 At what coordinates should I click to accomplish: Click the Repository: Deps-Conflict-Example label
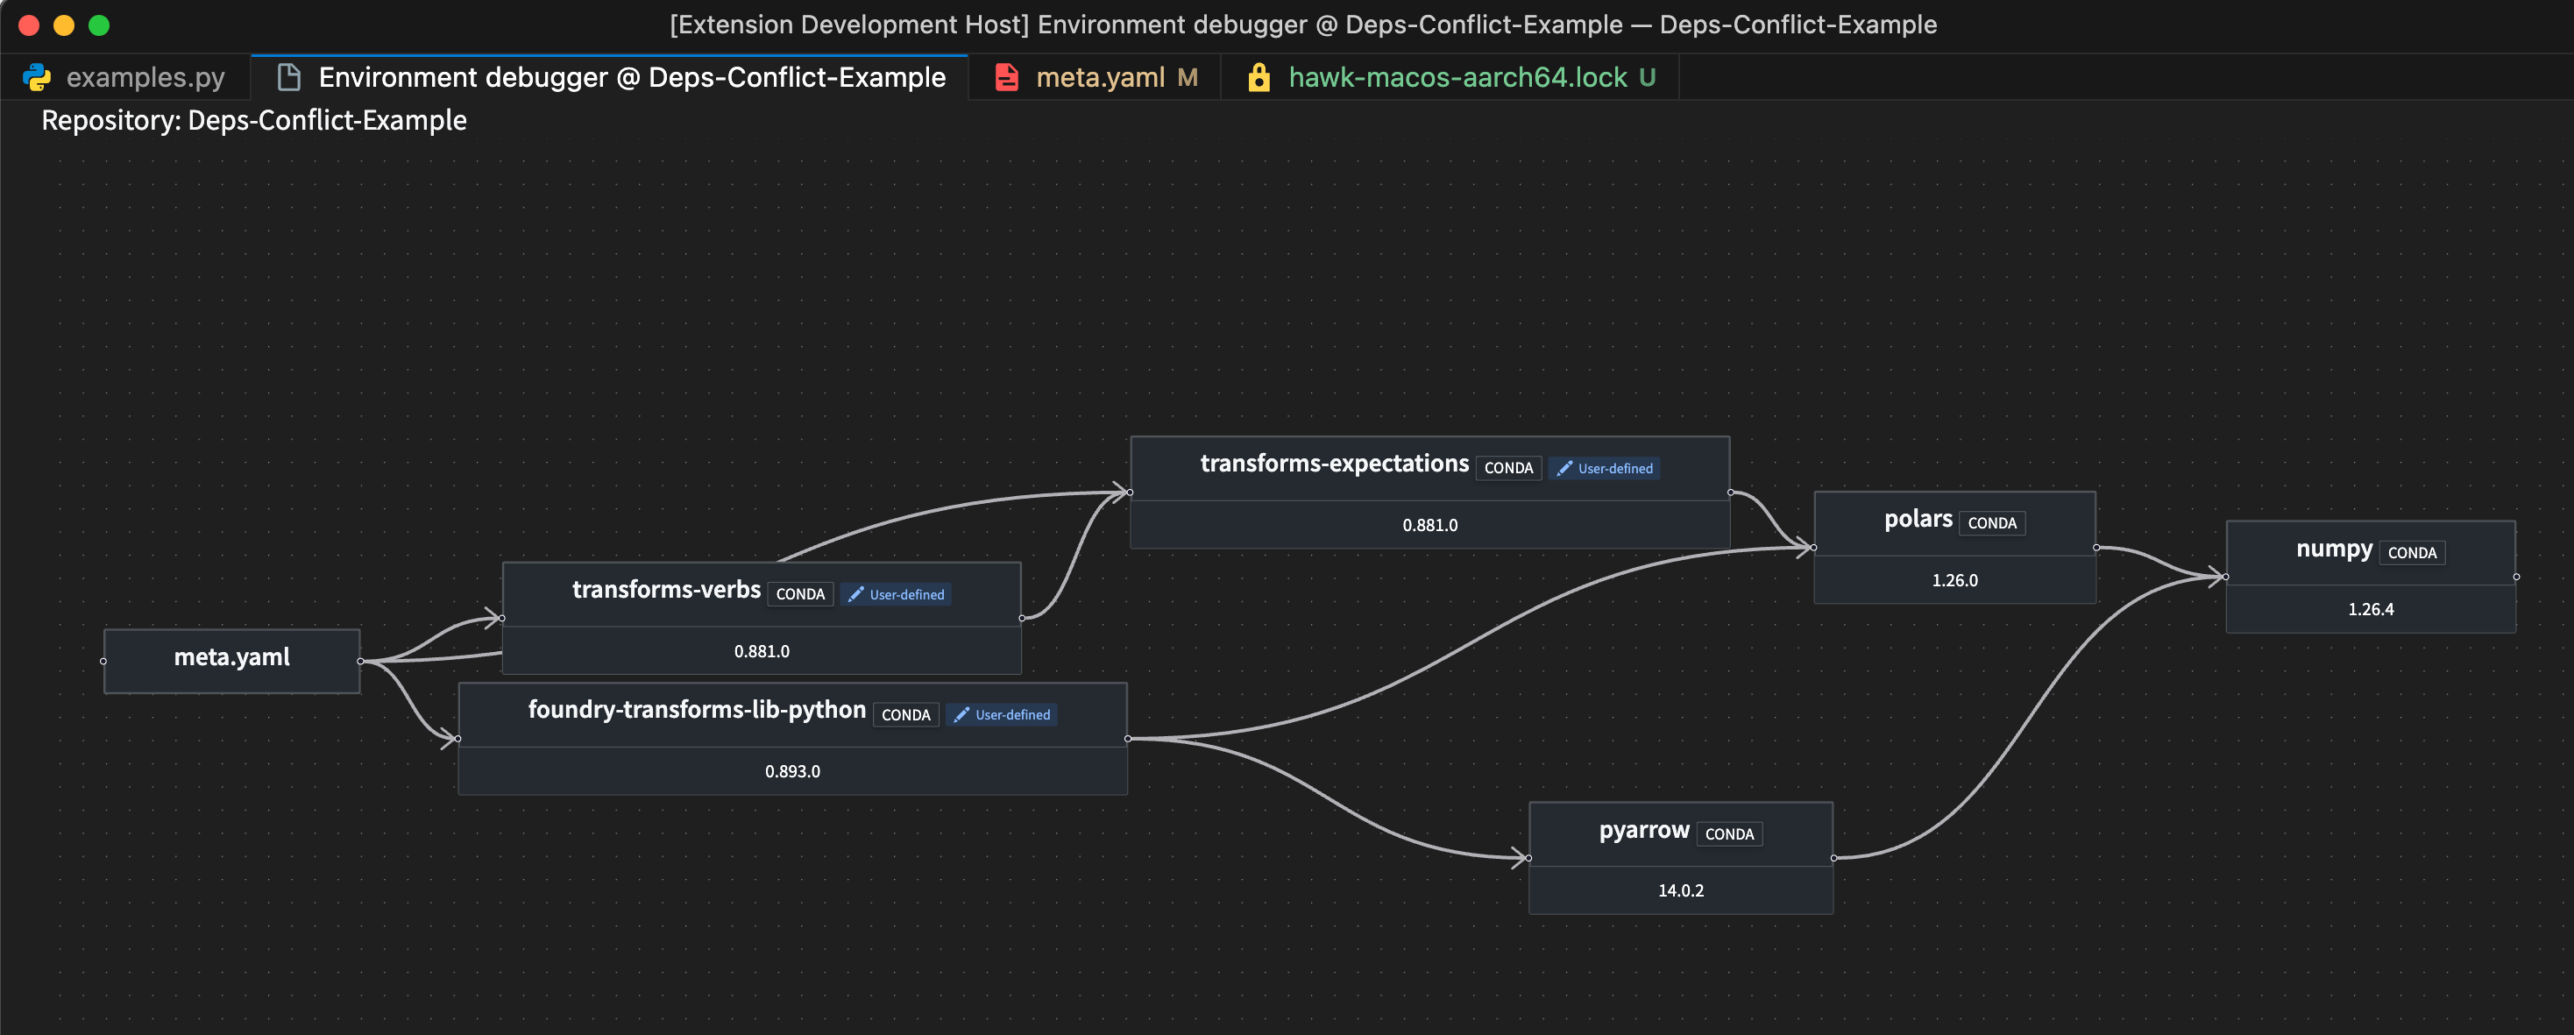pos(252,120)
